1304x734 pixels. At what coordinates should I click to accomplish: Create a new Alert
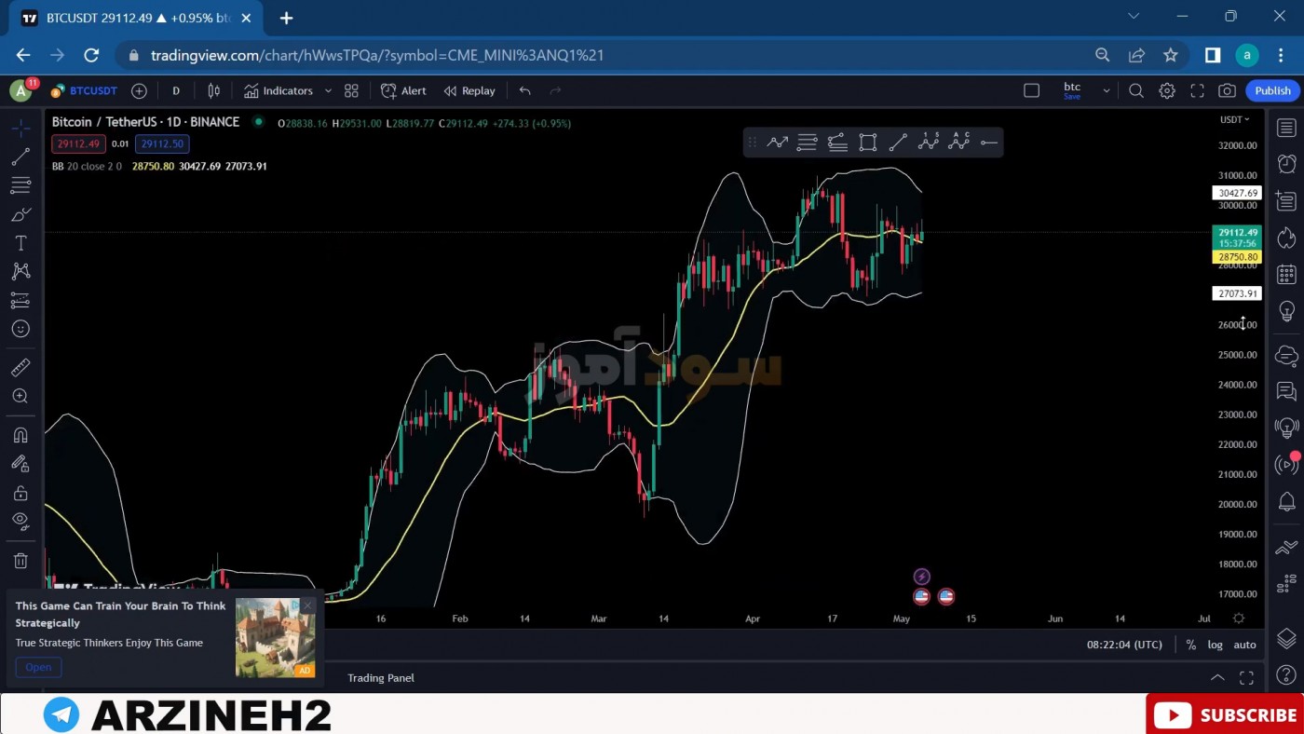pos(403,90)
